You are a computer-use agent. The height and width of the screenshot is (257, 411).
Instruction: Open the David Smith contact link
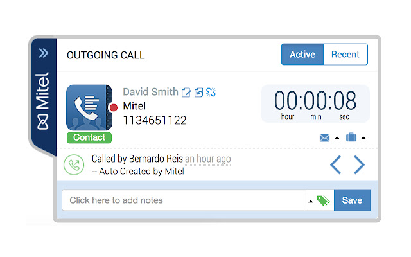(x=150, y=92)
